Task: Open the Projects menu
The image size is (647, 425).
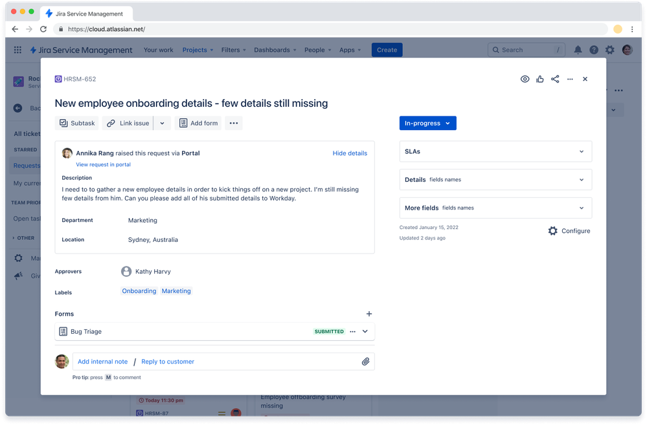Action: 198,50
